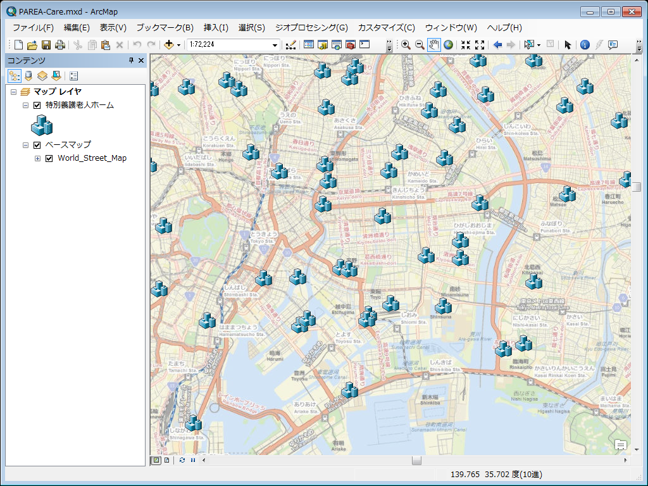648x486 pixels.
Task: Open the 挿入(I) menu
Action: coord(216,28)
